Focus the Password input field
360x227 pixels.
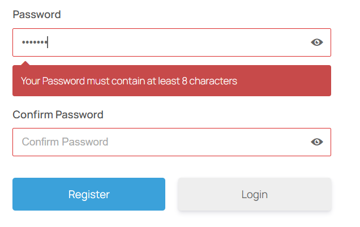(x=170, y=42)
